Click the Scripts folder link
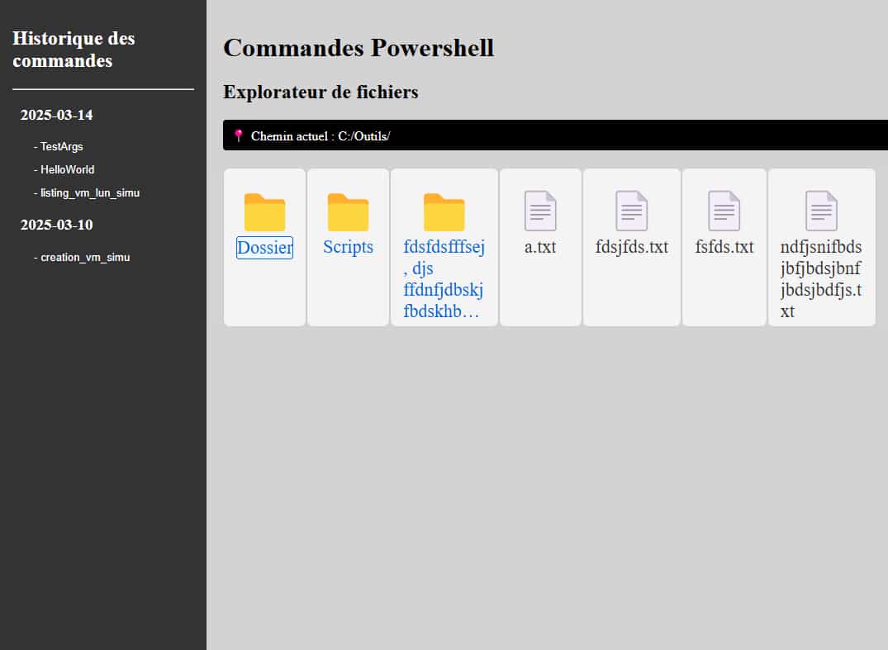 point(348,247)
